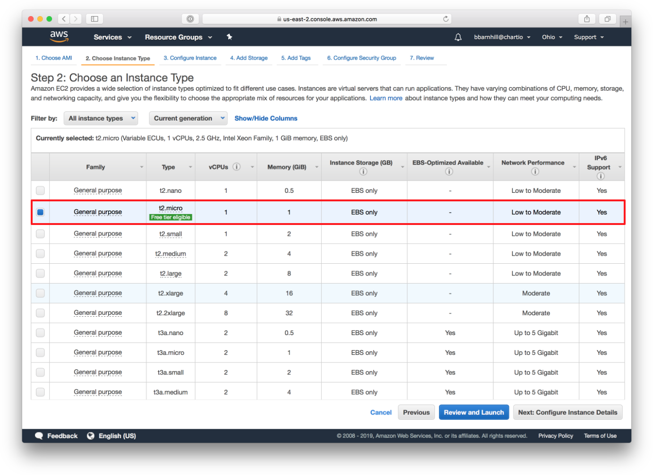653x475 pixels.
Task: Check the t3a.small row checkbox
Action: click(x=40, y=372)
